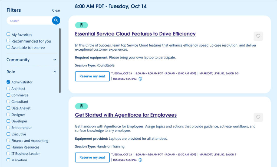The image size is (277, 167).
Task: Reserve seat for Agentforce for Employees session
Action: 92,158
